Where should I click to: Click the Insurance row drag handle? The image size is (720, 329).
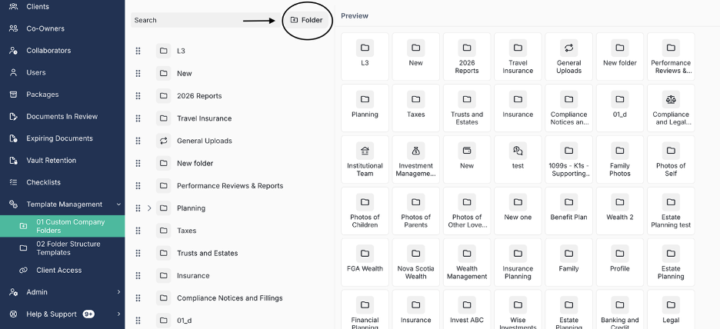coord(138,276)
